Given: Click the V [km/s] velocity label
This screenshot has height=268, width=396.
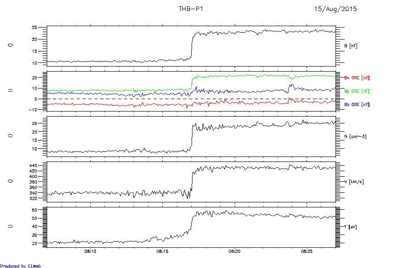Looking at the screenshot, I should pos(354,182).
